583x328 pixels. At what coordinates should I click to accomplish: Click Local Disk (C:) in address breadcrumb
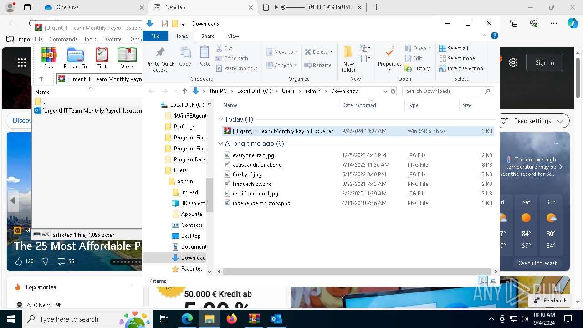(x=254, y=91)
